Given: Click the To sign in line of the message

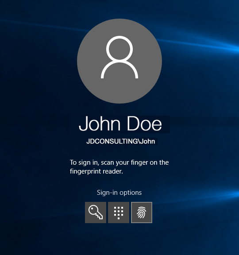Looking at the screenshot, I should click(x=119, y=162).
